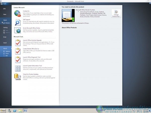Click the Back button Office icon
Screen dimensions: 151x113
point(2,4)
